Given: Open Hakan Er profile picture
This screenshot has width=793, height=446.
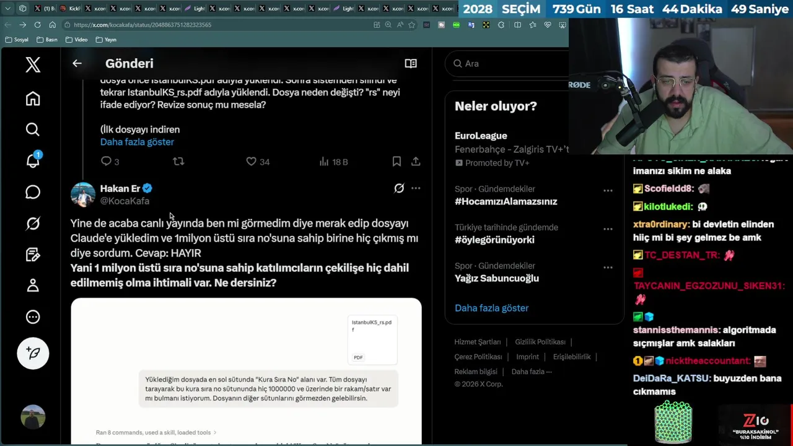Looking at the screenshot, I should [x=83, y=195].
